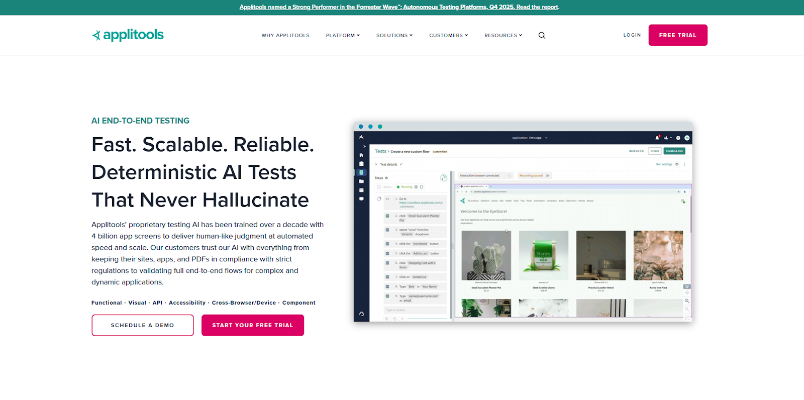
Task: Click the Select button under Steps
Action: [384, 187]
